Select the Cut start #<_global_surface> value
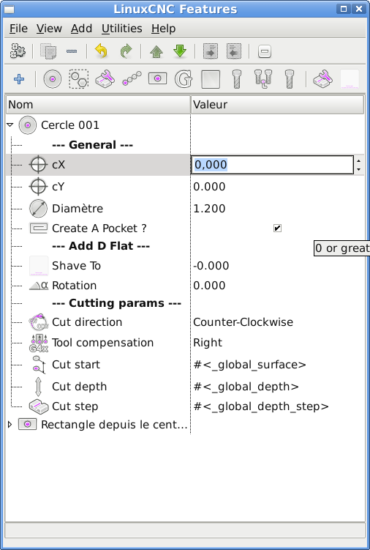The height and width of the screenshot is (550, 370). point(250,365)
